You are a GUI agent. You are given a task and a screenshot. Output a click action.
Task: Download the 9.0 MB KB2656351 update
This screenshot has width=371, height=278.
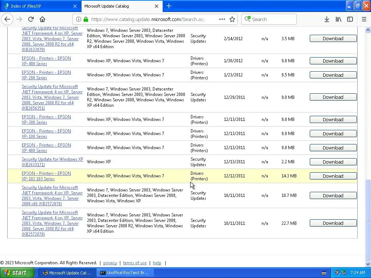pyautogui.click(x=333, y=97)
